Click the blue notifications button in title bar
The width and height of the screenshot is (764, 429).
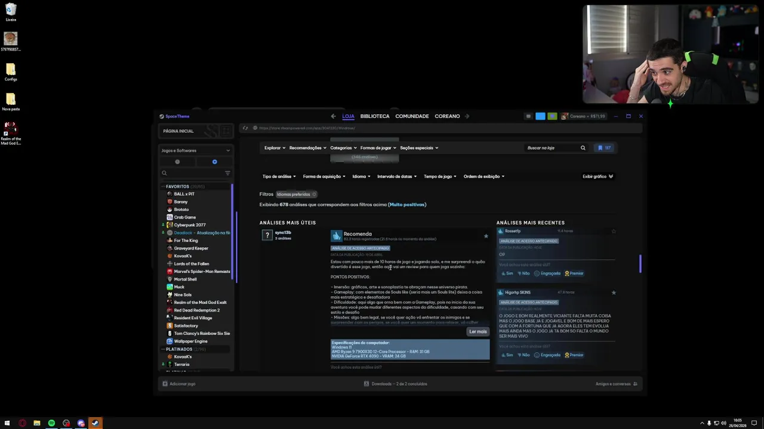540,116
